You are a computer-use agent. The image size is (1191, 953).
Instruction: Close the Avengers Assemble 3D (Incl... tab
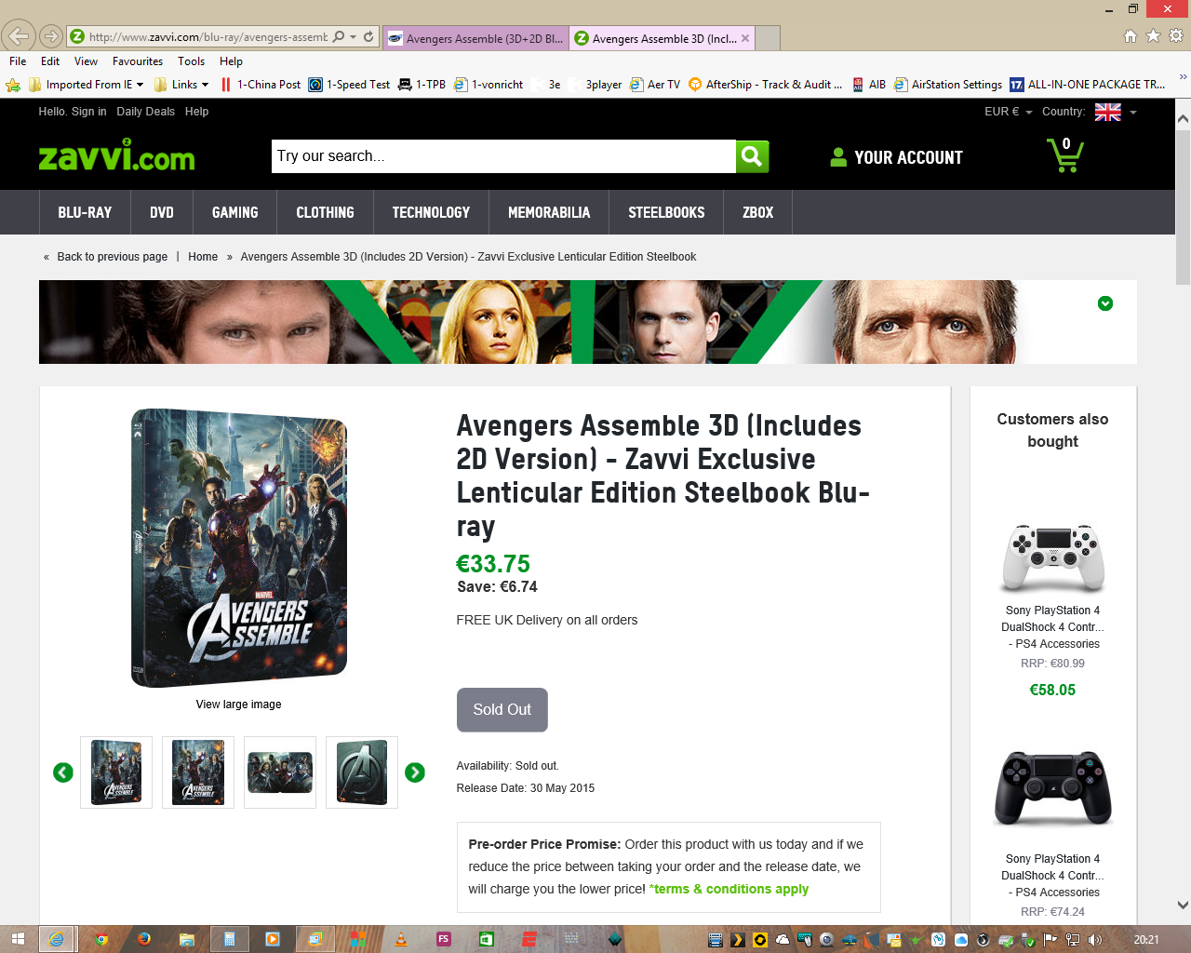pyautogui.click(x=745, y=38)
